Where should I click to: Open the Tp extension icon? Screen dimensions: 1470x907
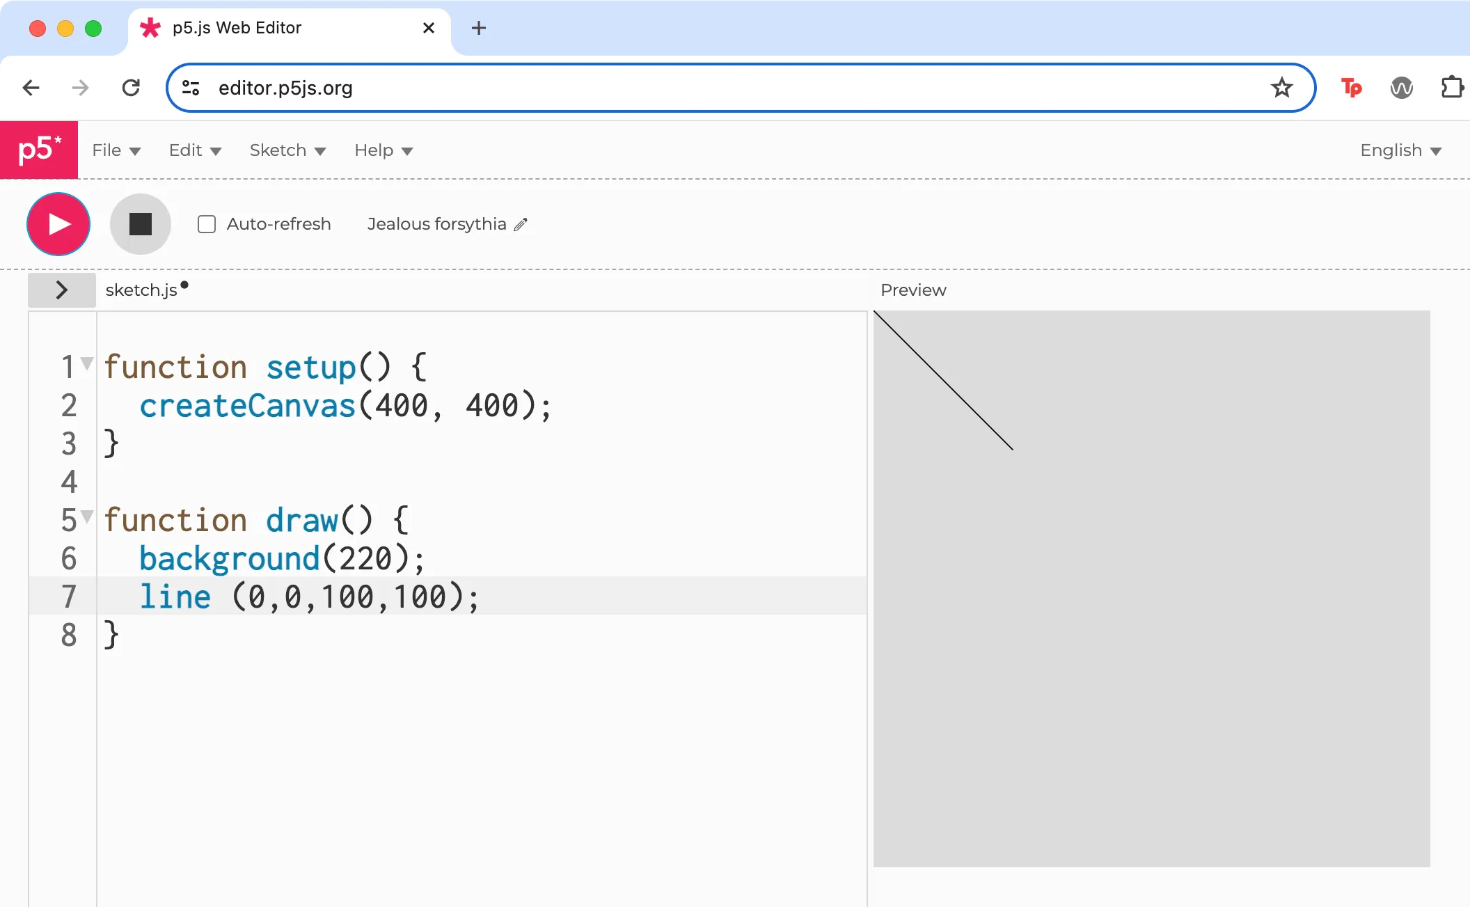click(x=1350, y=87)
